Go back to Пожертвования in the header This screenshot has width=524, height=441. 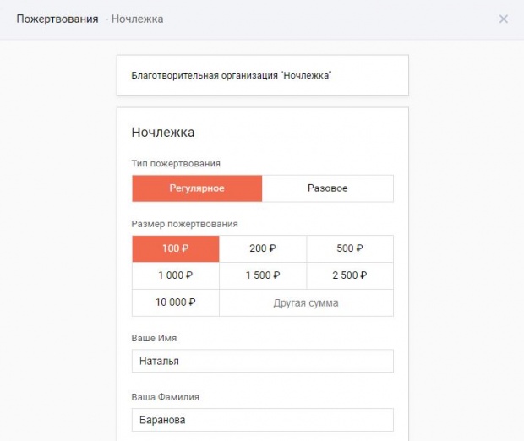pyautogui.click(x=57, y=19)
